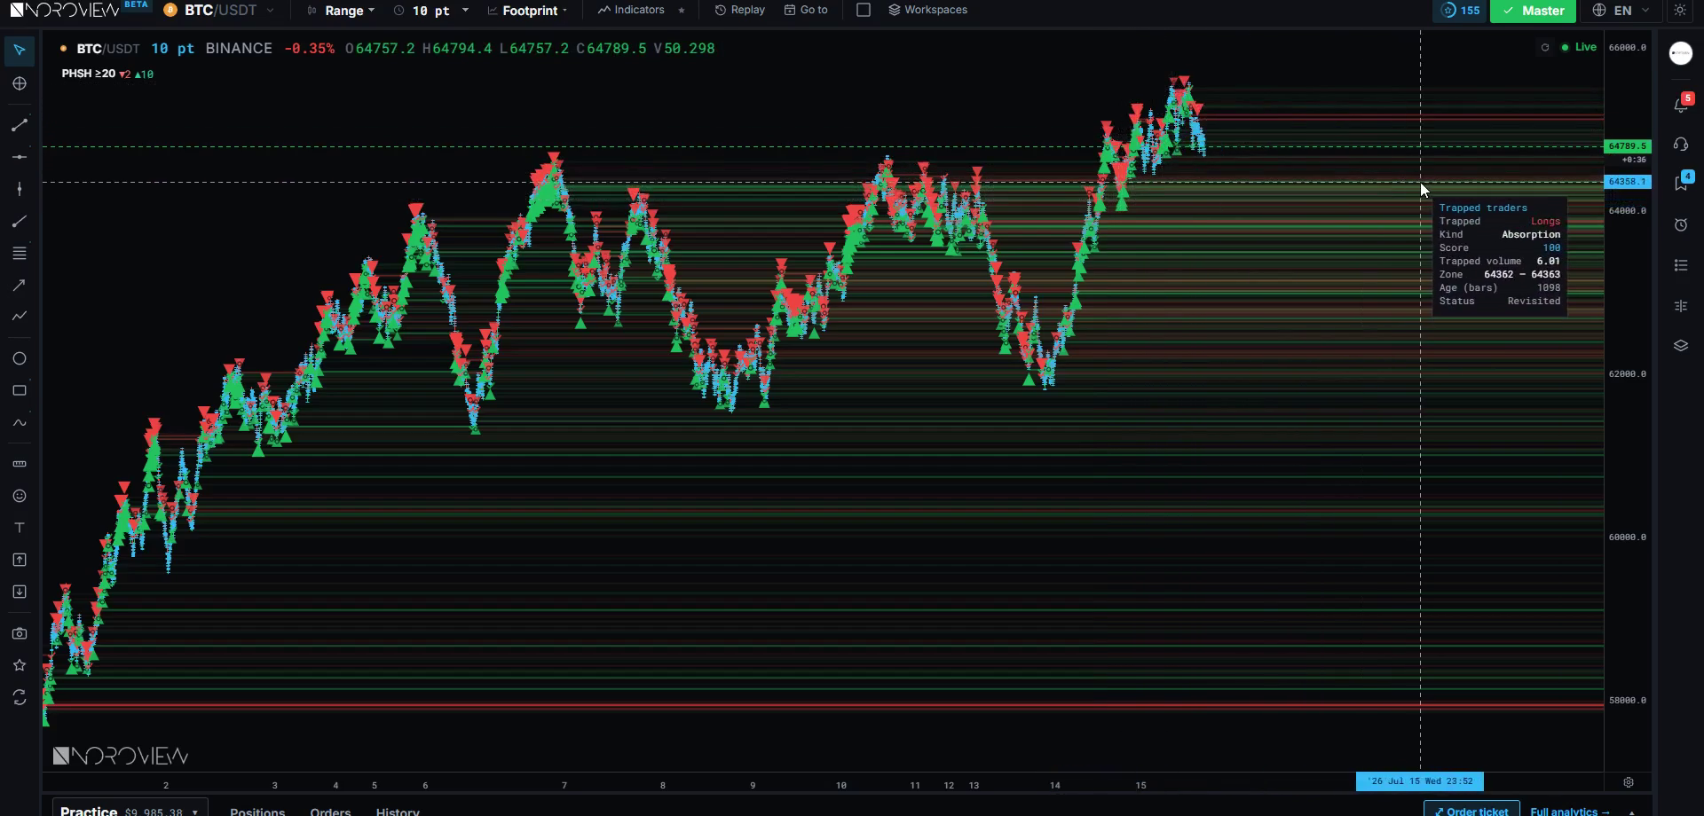
Task: Open notifications bell with 5 badge
Action: pyautogui.click(x=1681, y=105)
